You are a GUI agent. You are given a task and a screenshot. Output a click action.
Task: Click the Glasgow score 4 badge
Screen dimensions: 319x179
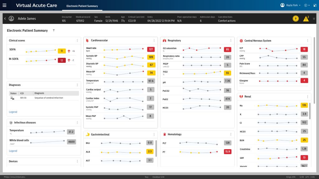pyautogui.click(x=304, y=80)
